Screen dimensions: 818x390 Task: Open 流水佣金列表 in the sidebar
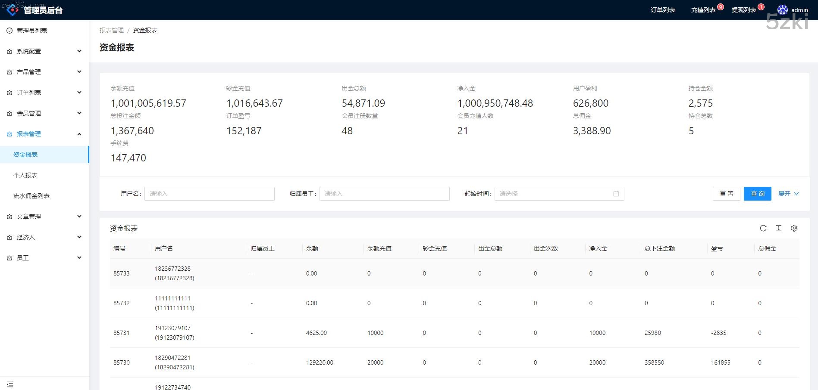tap(31, 196)
